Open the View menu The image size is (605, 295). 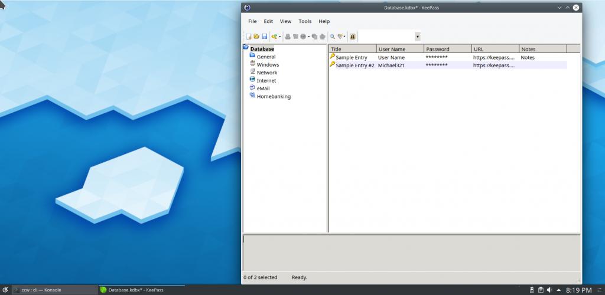(x=285, y=21)
